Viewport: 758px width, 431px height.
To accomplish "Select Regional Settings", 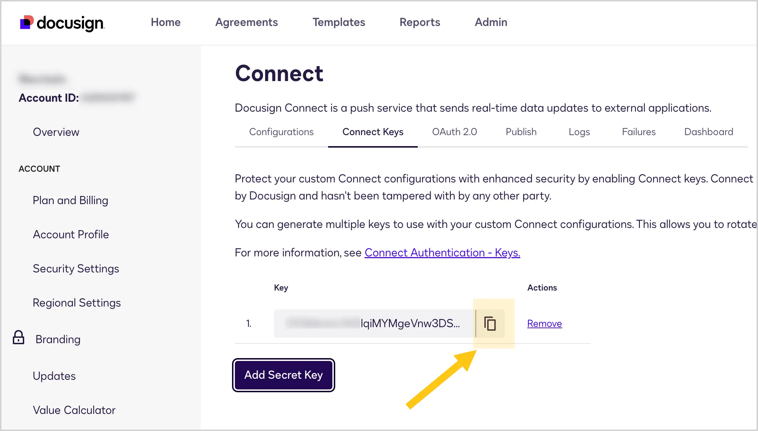I will click(77, 303).
